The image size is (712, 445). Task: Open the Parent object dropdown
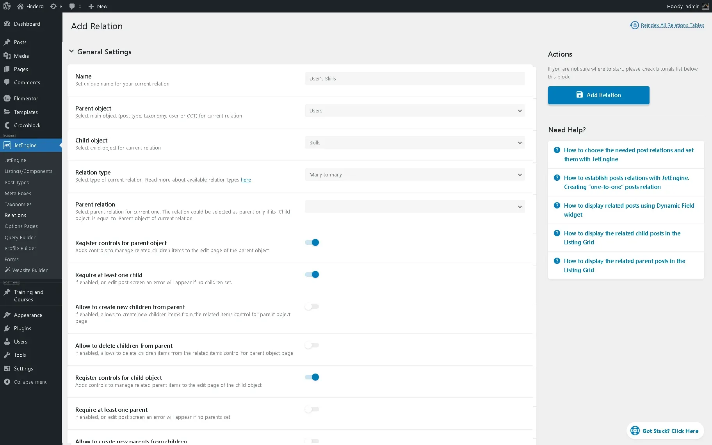click(x=415, y=111)
